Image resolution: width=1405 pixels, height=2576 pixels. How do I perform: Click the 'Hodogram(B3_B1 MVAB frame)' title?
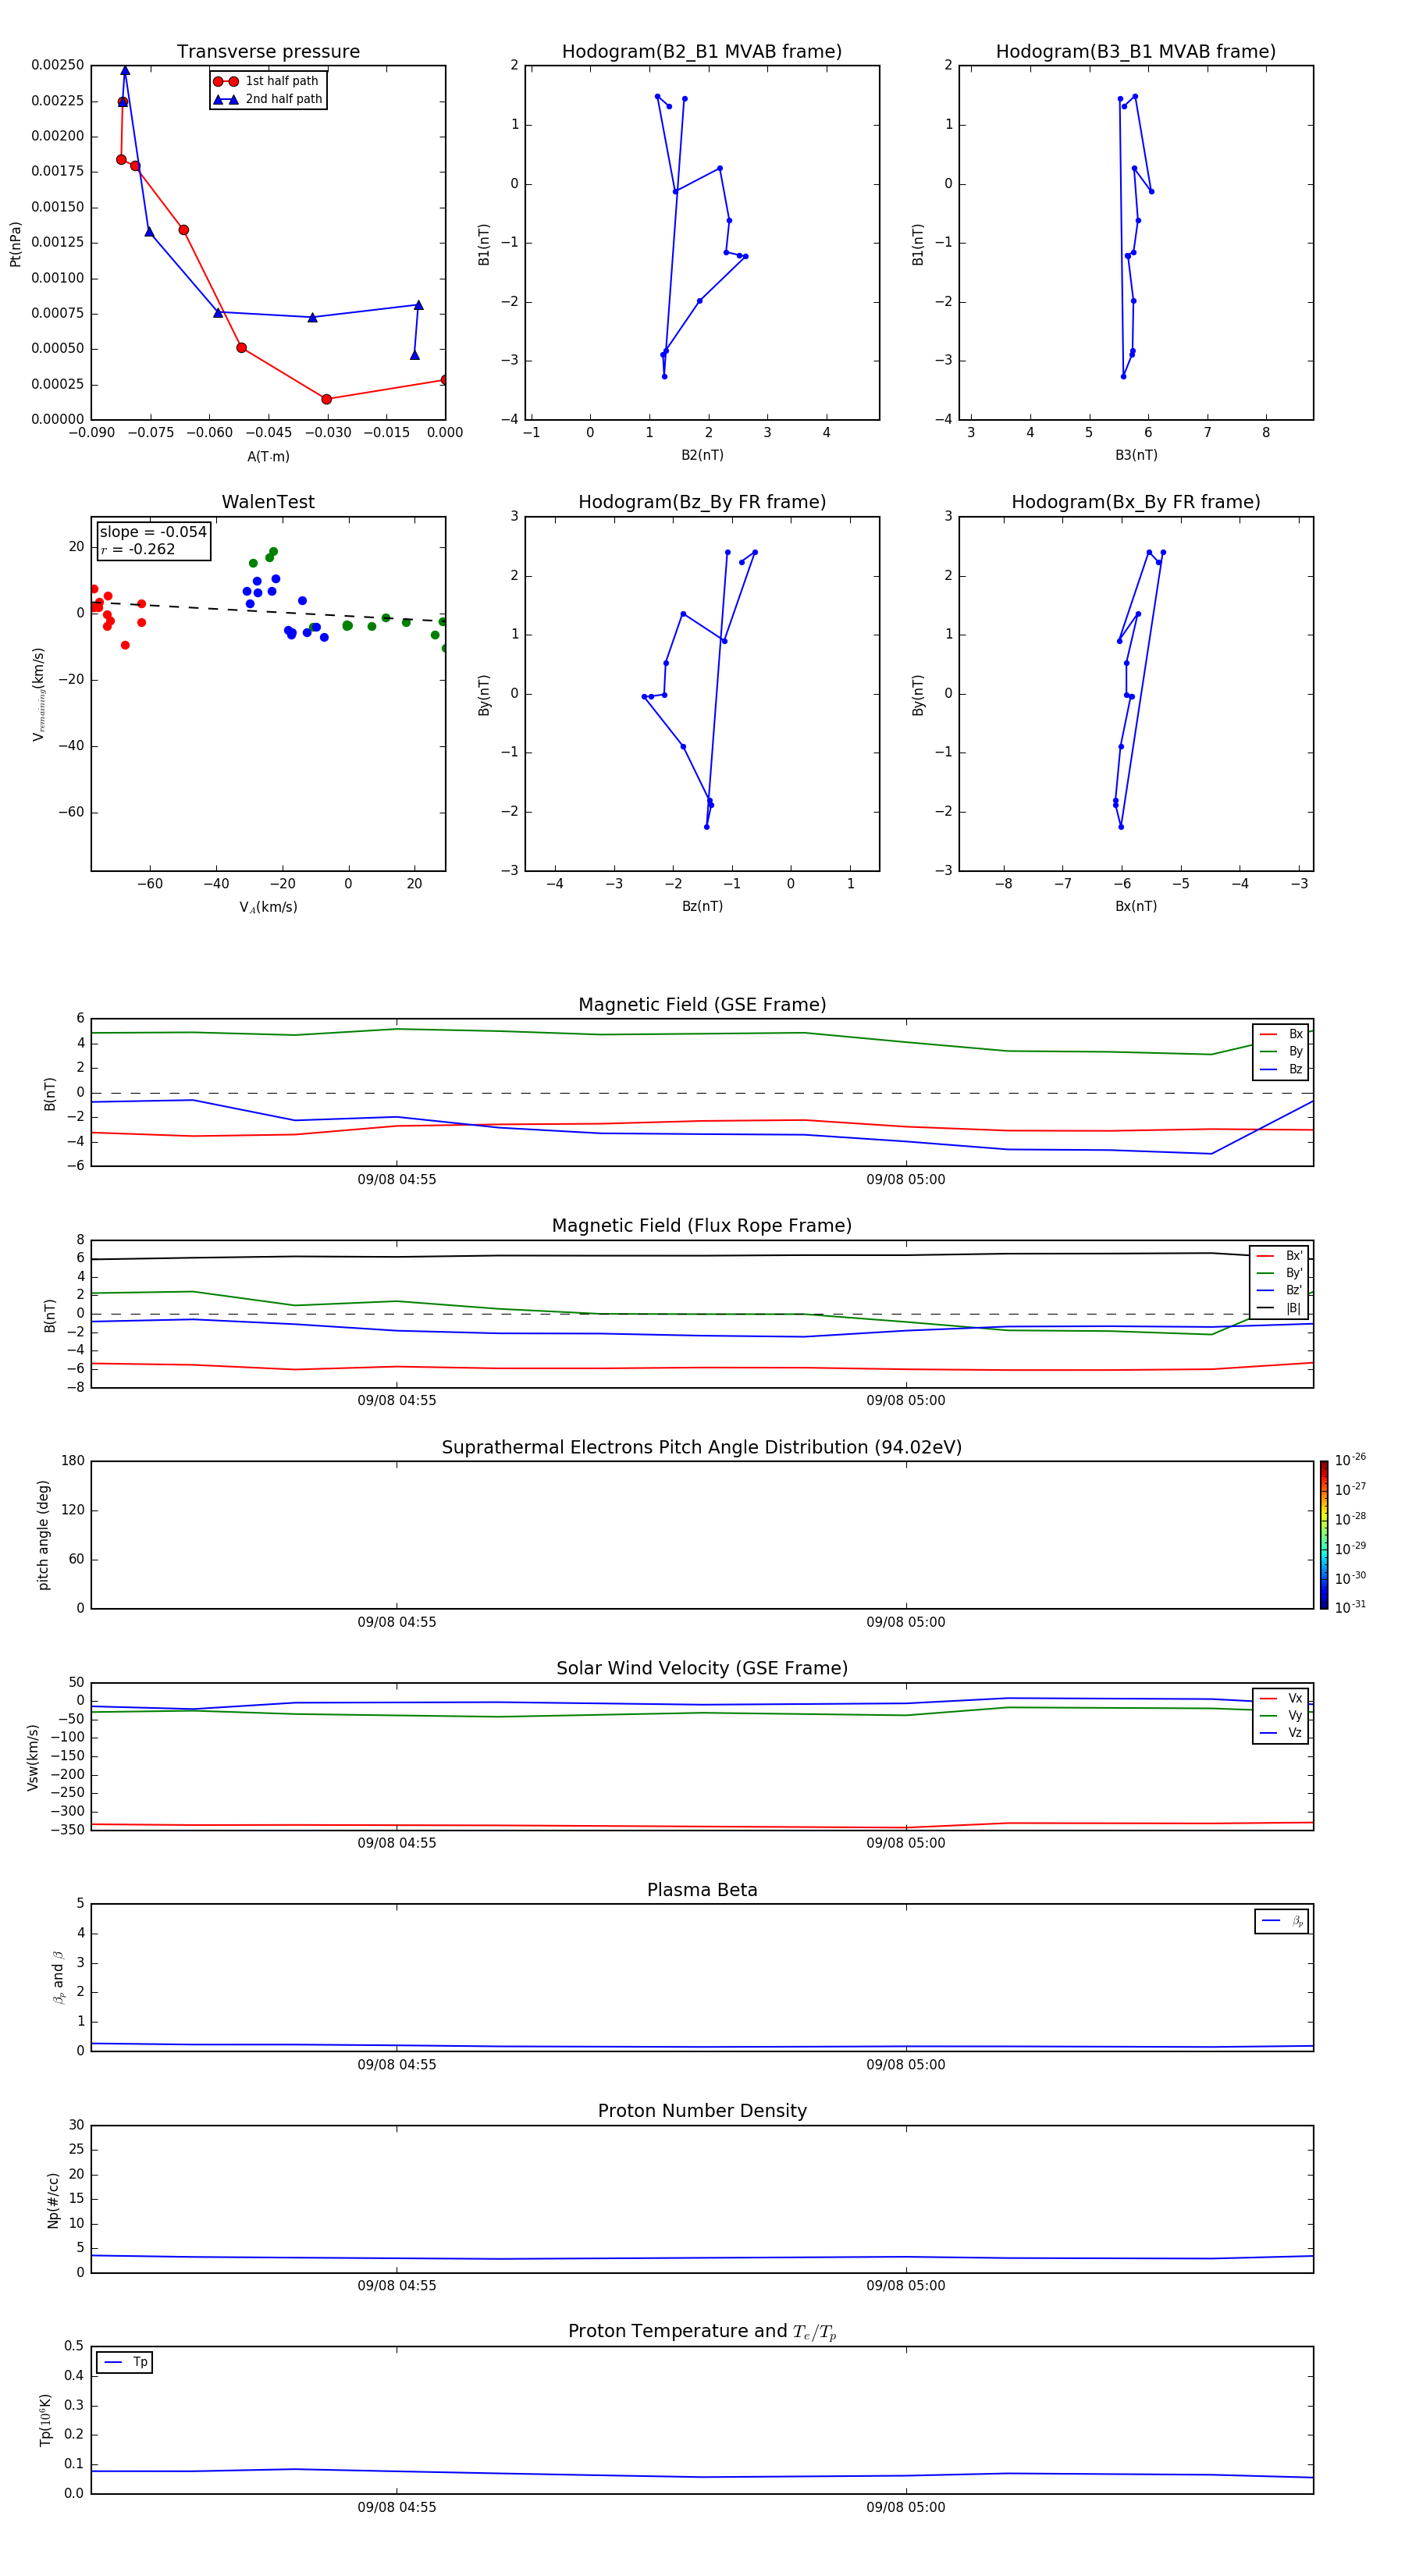(x=1136, y=51)
